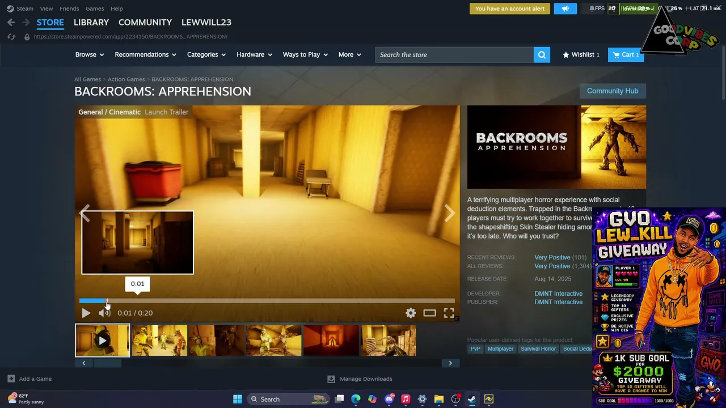Screen dimensions: 726x408
Task: Open Discord from the taskbar
Action: pos(389,399)
